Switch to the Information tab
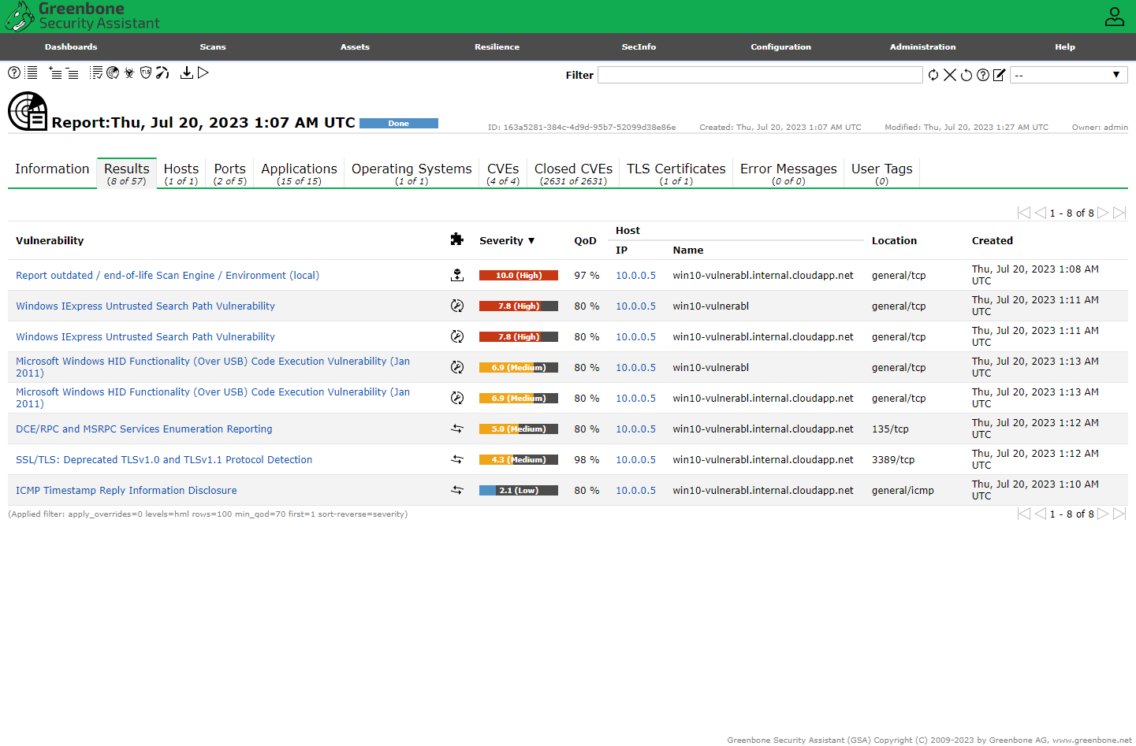1136x746 pixels. tap(52, 173)
